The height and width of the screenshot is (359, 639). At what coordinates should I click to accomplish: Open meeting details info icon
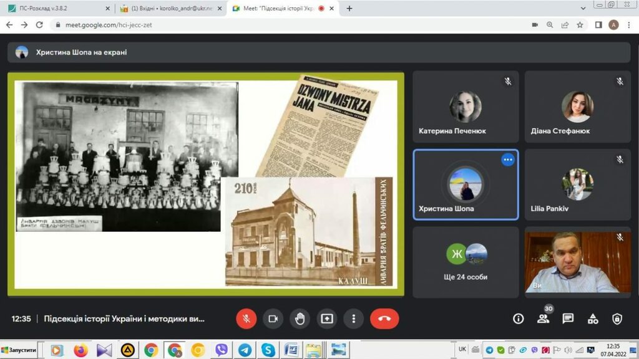518,318
